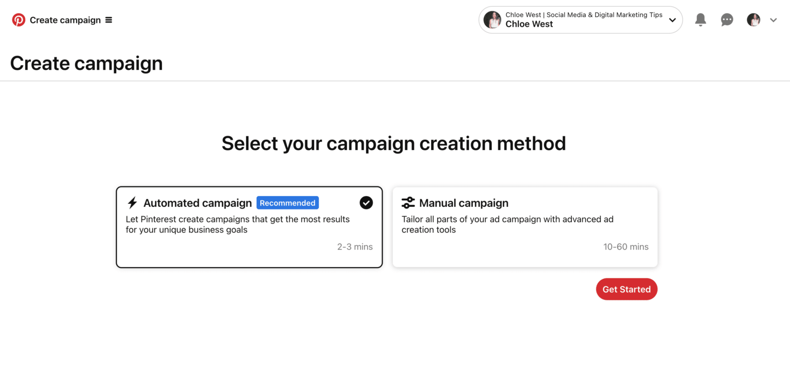The image size is (790, 380).
Task: Expand the account switcher dropdown chevron
Action: click(x=672, y=20)
